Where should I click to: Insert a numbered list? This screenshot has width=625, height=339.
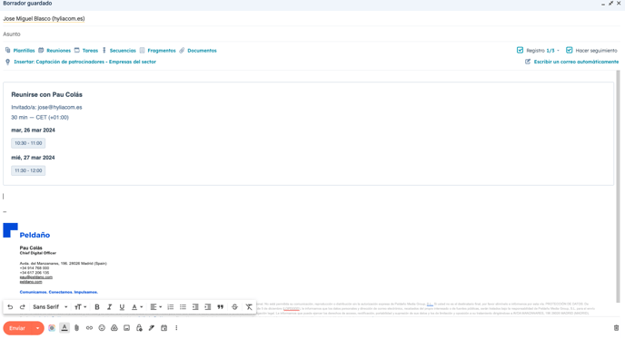171,306
